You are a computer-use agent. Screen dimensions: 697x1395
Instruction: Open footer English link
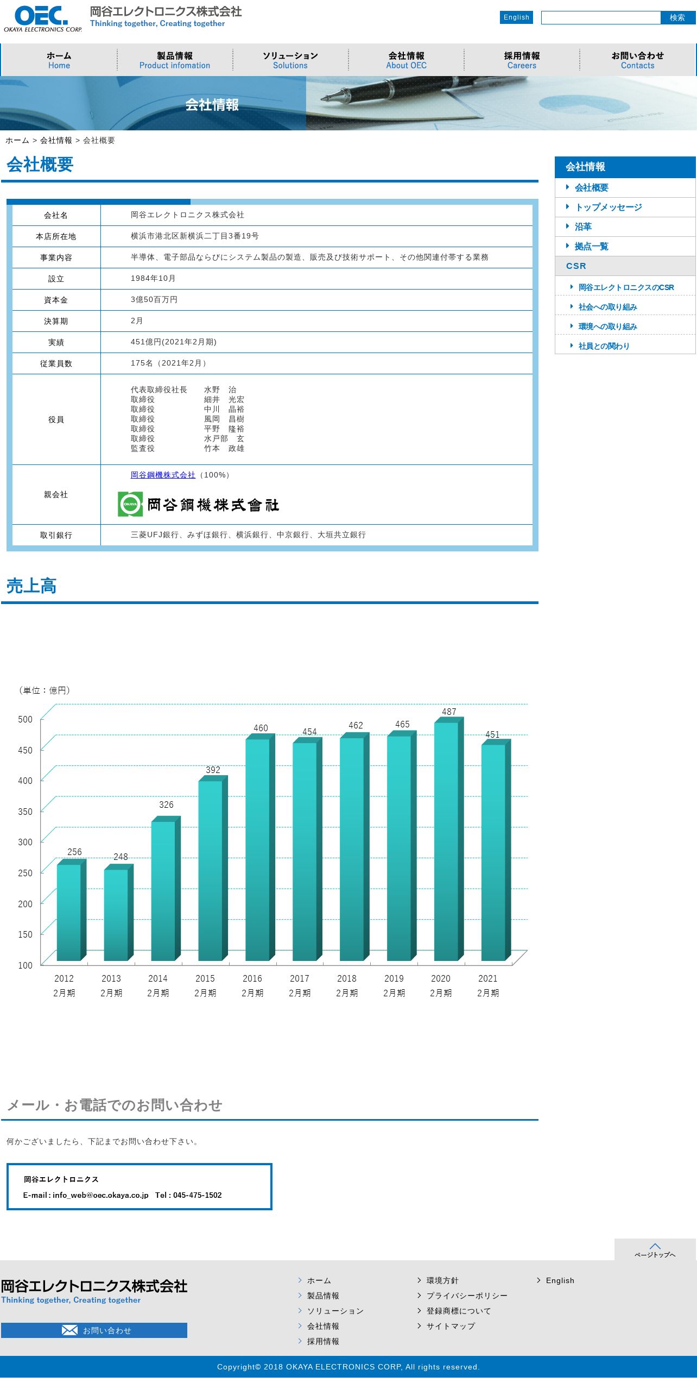[x=560, y=1280]
